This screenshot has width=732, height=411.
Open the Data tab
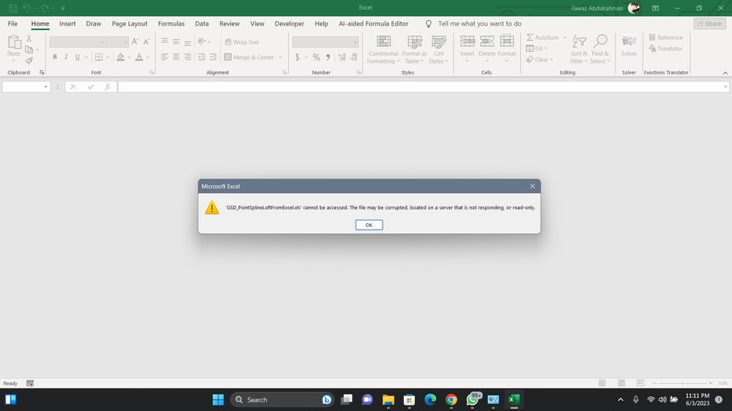click(x=202, y=23)
